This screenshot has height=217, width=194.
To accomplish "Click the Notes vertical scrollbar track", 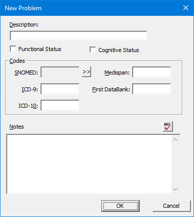I will (175, 164).
